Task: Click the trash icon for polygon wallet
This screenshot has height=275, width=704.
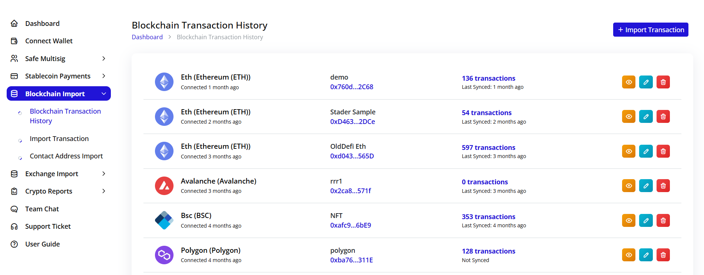Action: pos(663,255)
